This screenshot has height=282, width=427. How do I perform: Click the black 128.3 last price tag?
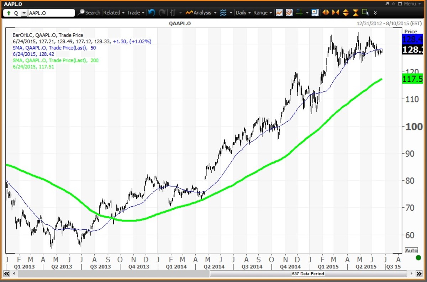(412, 50)
